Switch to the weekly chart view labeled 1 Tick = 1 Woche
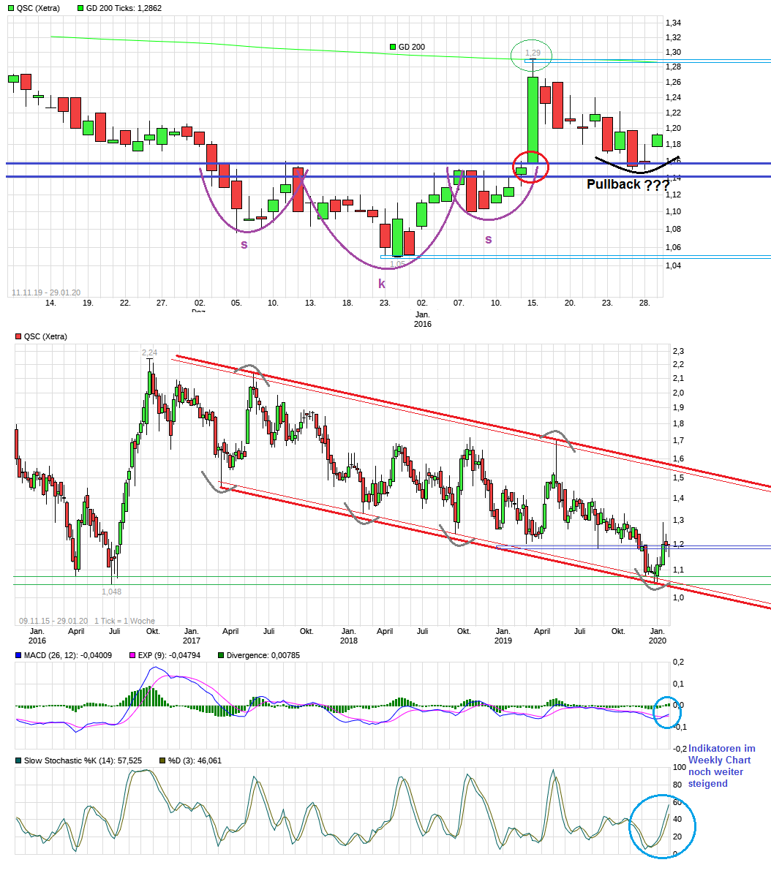This screenshot has width=771, height=876. (124, 620)
